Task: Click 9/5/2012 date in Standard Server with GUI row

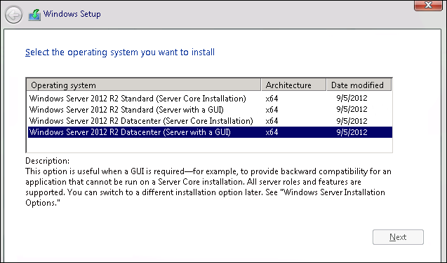Action: (x=352, y=110)
